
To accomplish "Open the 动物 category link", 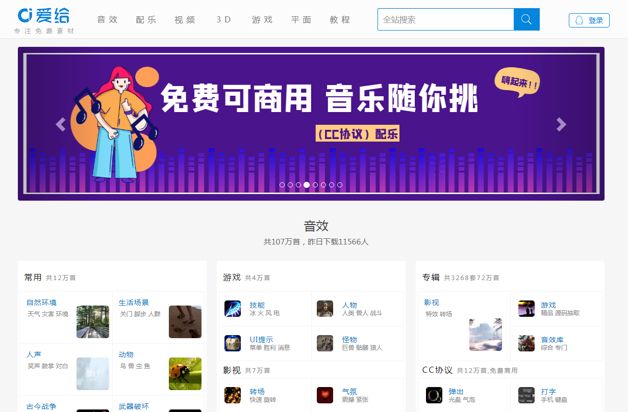I will (x=127, y=354).
